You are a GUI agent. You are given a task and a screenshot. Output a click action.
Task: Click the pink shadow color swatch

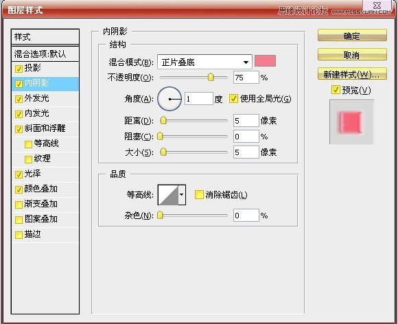tap(266, 61)
